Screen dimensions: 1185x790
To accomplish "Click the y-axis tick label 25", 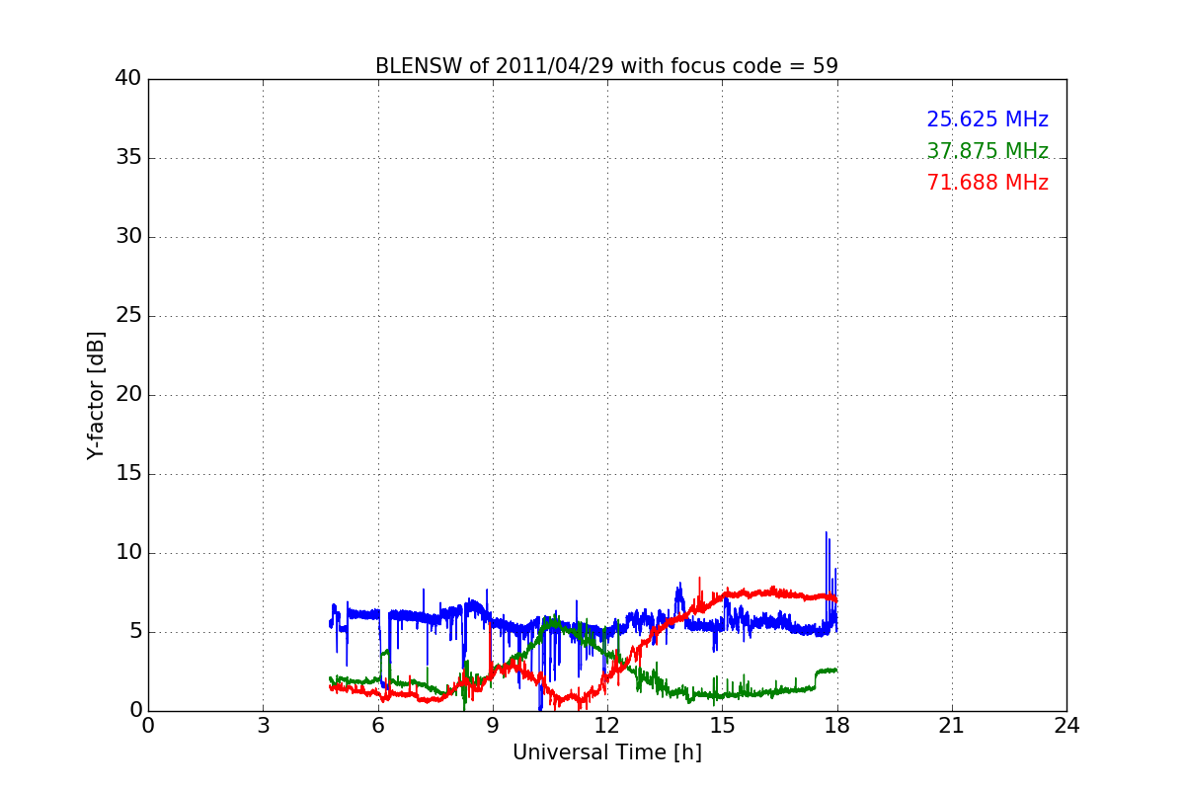I will point(127,316).
